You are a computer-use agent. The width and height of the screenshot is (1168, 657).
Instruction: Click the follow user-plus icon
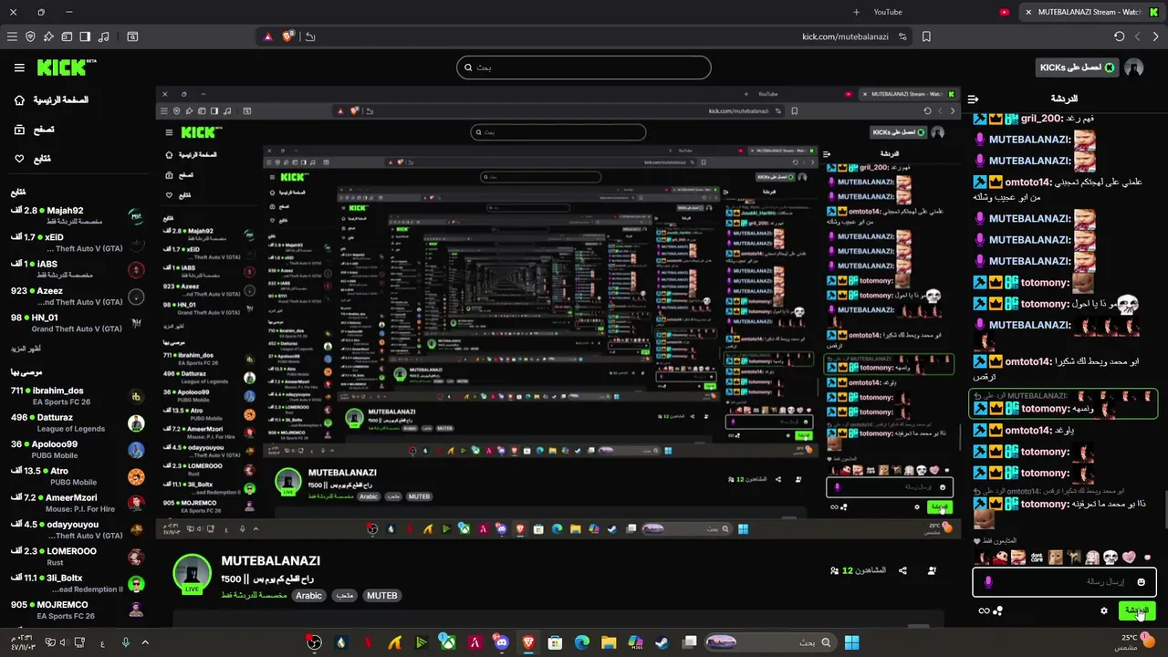click(932, 570)
